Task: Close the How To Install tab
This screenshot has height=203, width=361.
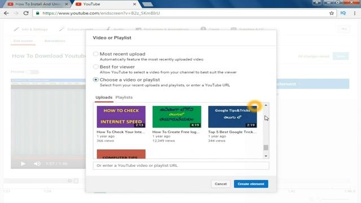Action: coord(67,4)
